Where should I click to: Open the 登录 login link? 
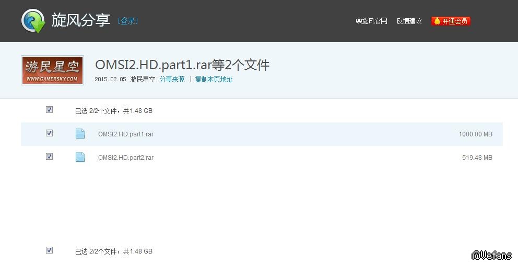(x=128, y=21)
